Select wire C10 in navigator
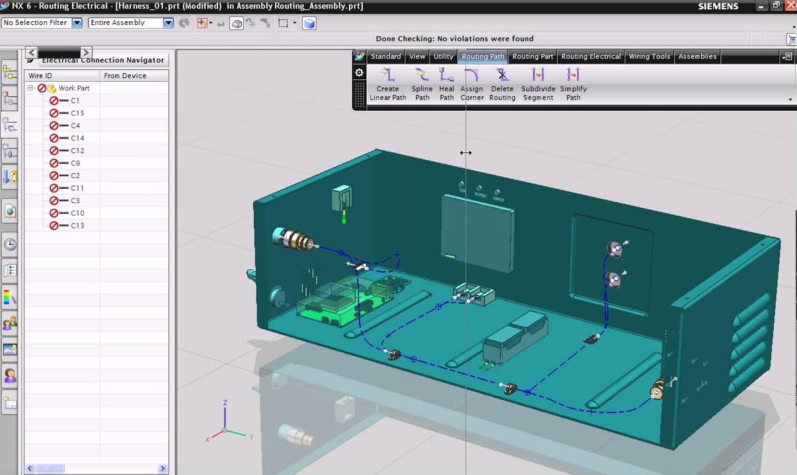This screenshot has height=475, width=797. [77, 213]
